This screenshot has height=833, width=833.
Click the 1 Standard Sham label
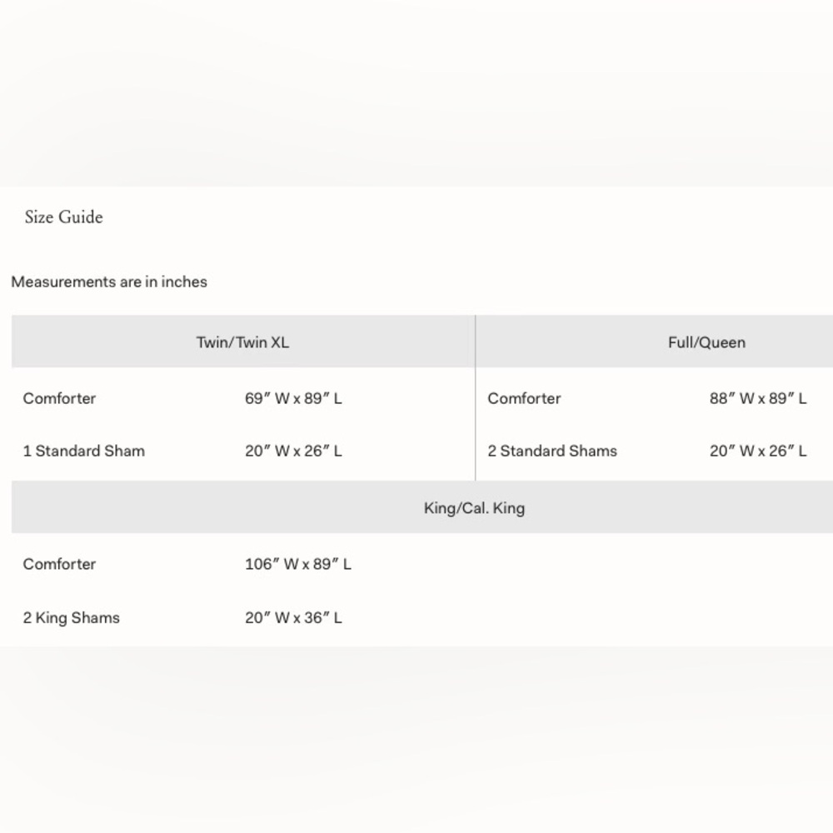pos(84,451)
